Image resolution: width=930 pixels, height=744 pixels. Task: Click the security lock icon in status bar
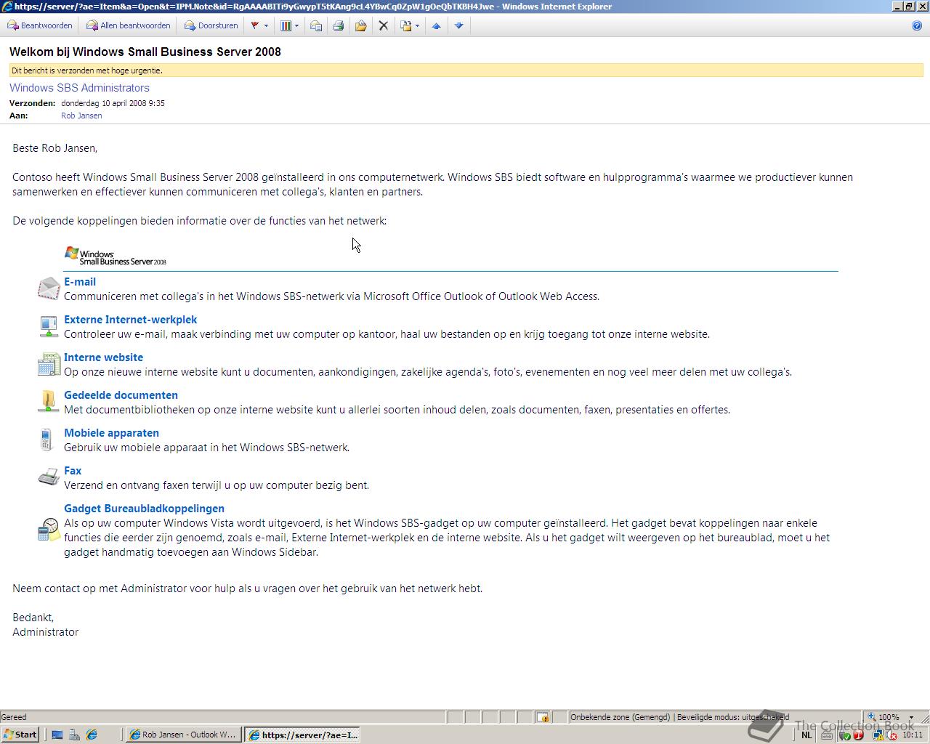(x=543, y=717)
